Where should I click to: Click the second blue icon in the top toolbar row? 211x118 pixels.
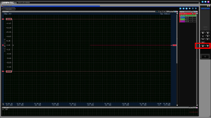point(183,8)
